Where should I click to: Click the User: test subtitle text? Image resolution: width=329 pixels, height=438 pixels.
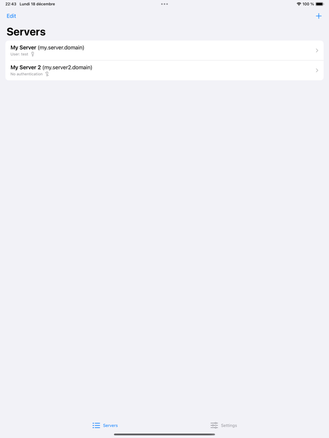click(19, 54)
